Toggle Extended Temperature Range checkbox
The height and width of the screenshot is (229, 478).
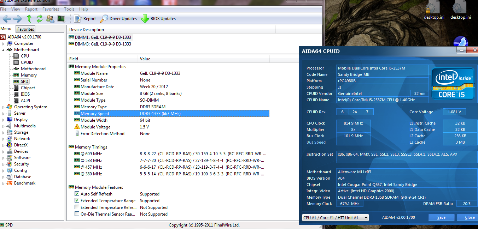77,200
